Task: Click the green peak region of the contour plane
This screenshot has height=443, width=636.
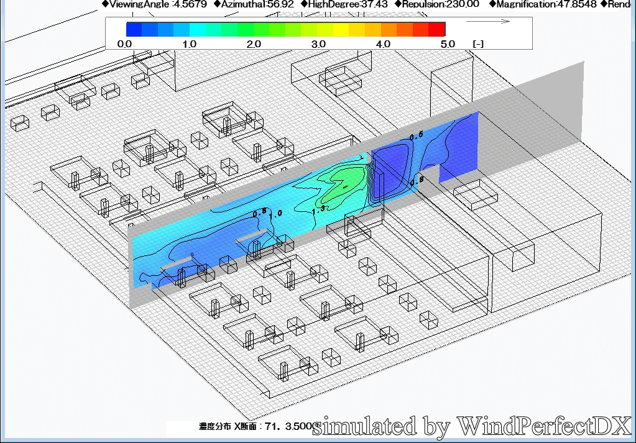Action: click(346, 176)
